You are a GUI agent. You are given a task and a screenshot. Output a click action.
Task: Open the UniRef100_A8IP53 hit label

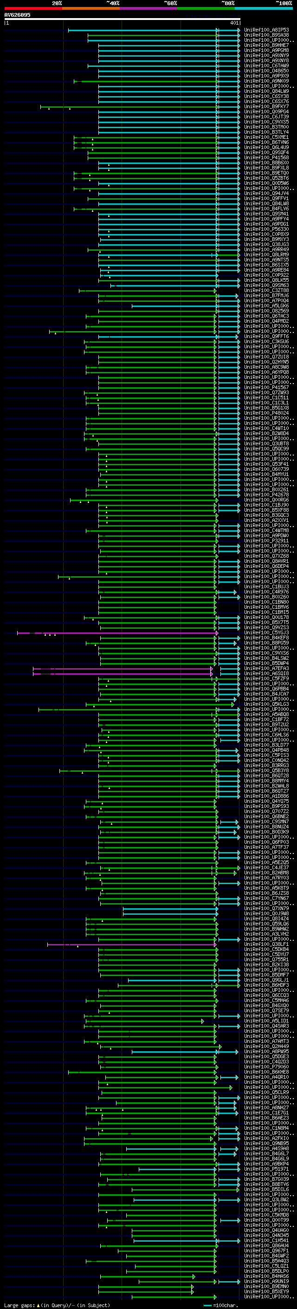266,30
